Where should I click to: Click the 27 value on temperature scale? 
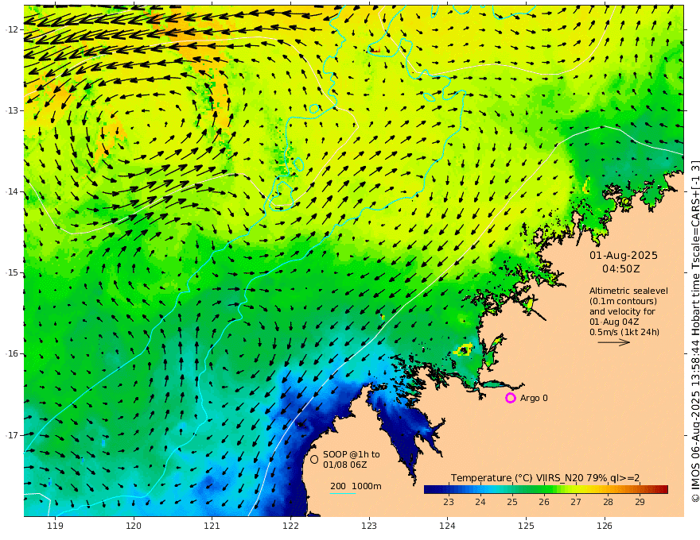tap(576, 502)
